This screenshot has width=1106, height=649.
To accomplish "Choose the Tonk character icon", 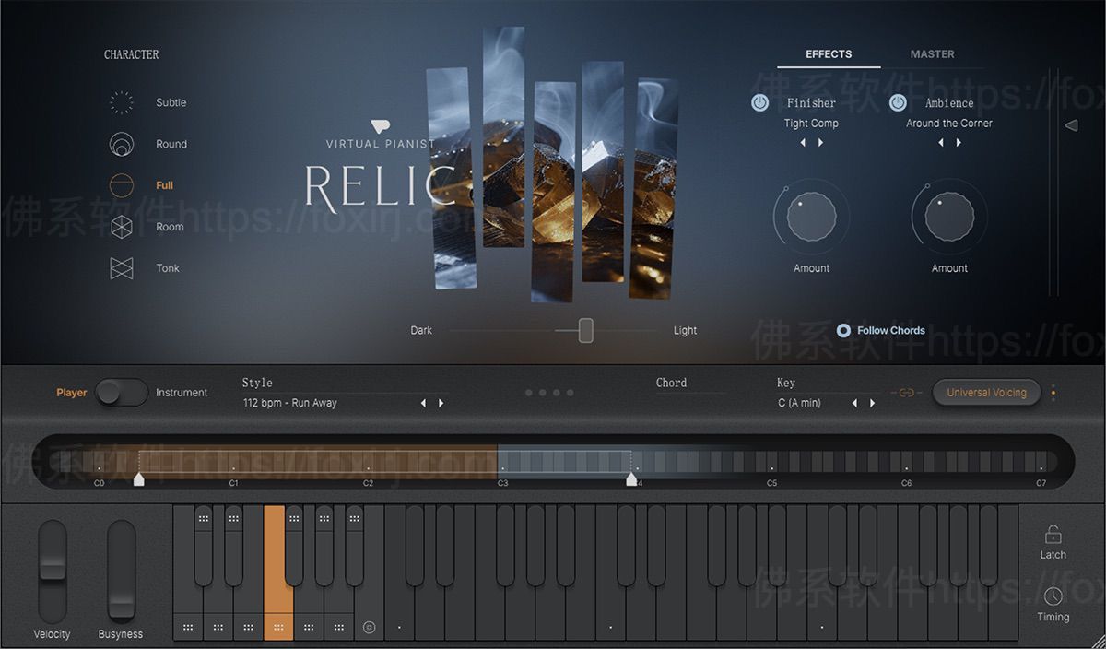I will (x=120, y=268).
